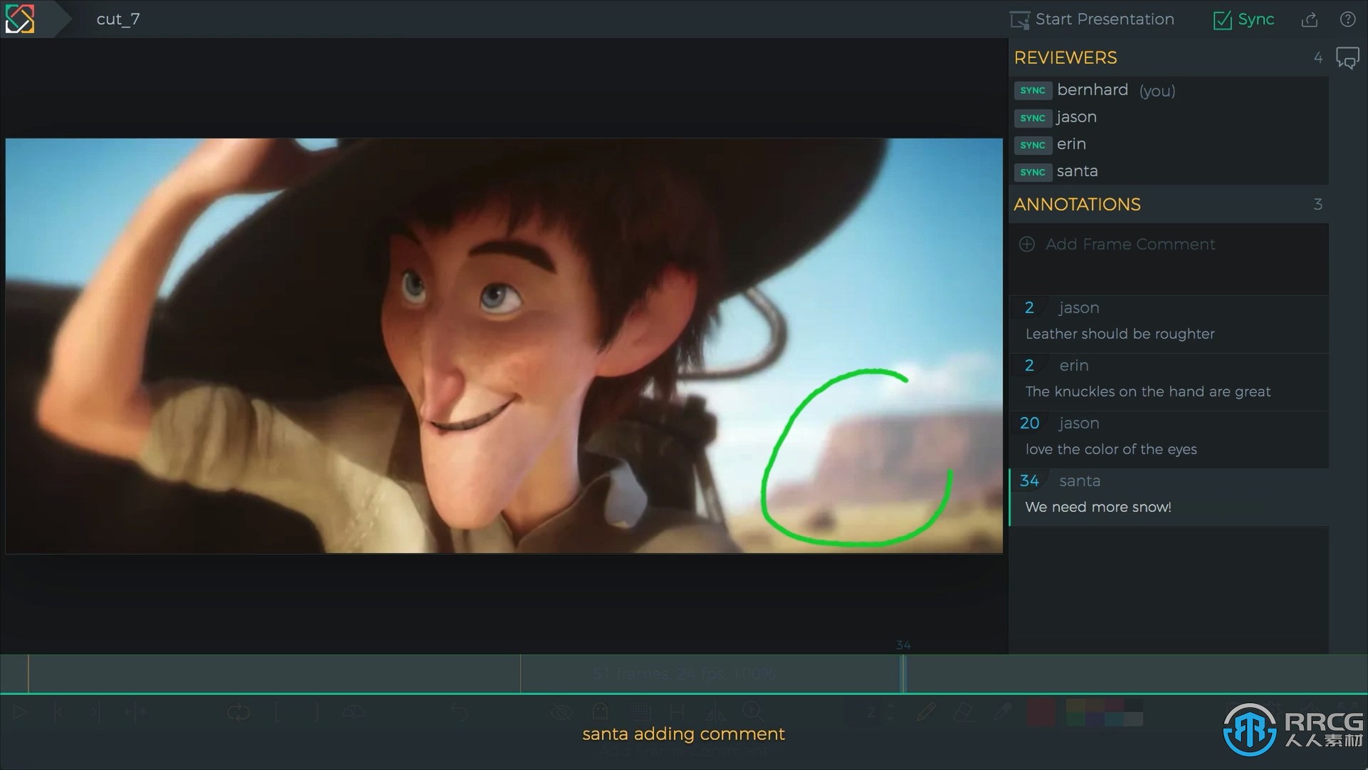Toggle SYNC status for jason
The height and width of the screenshot is (770, 1368).
point(1032,117)
